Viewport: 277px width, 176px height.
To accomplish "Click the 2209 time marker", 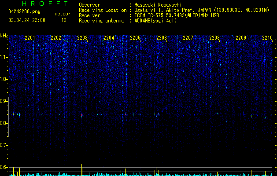I will 241,37.
